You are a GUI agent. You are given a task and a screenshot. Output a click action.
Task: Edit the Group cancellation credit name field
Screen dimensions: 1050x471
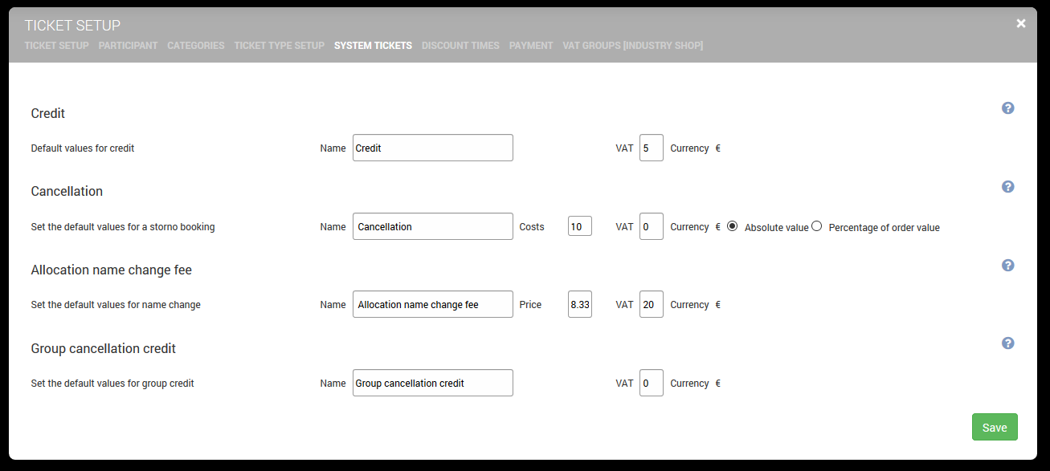[433, 383]
